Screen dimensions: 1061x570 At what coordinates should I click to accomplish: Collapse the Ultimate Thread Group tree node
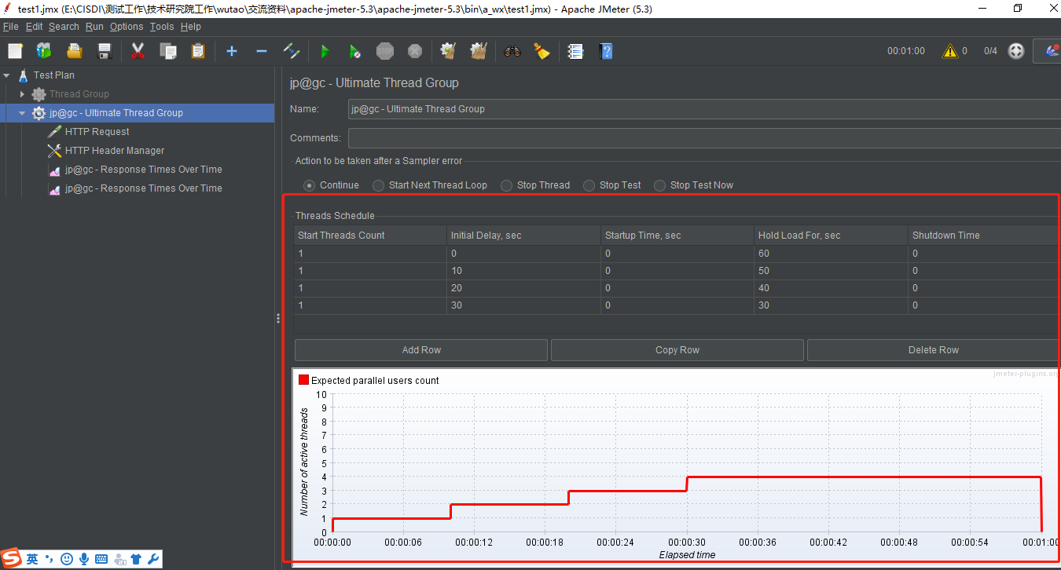23,113
